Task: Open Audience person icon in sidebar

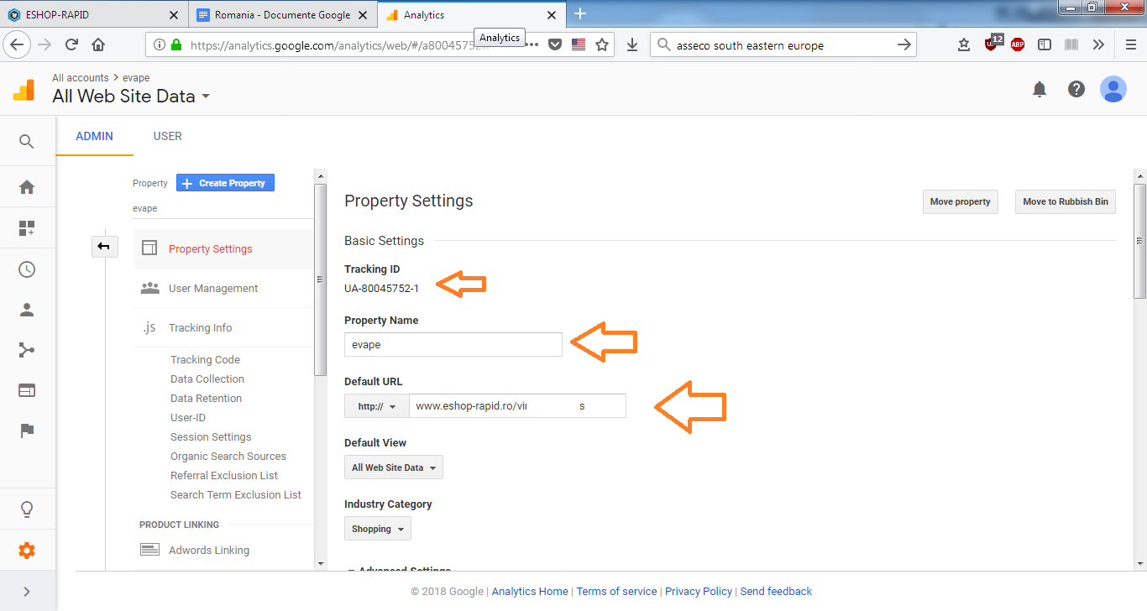Action: (27, 310)
